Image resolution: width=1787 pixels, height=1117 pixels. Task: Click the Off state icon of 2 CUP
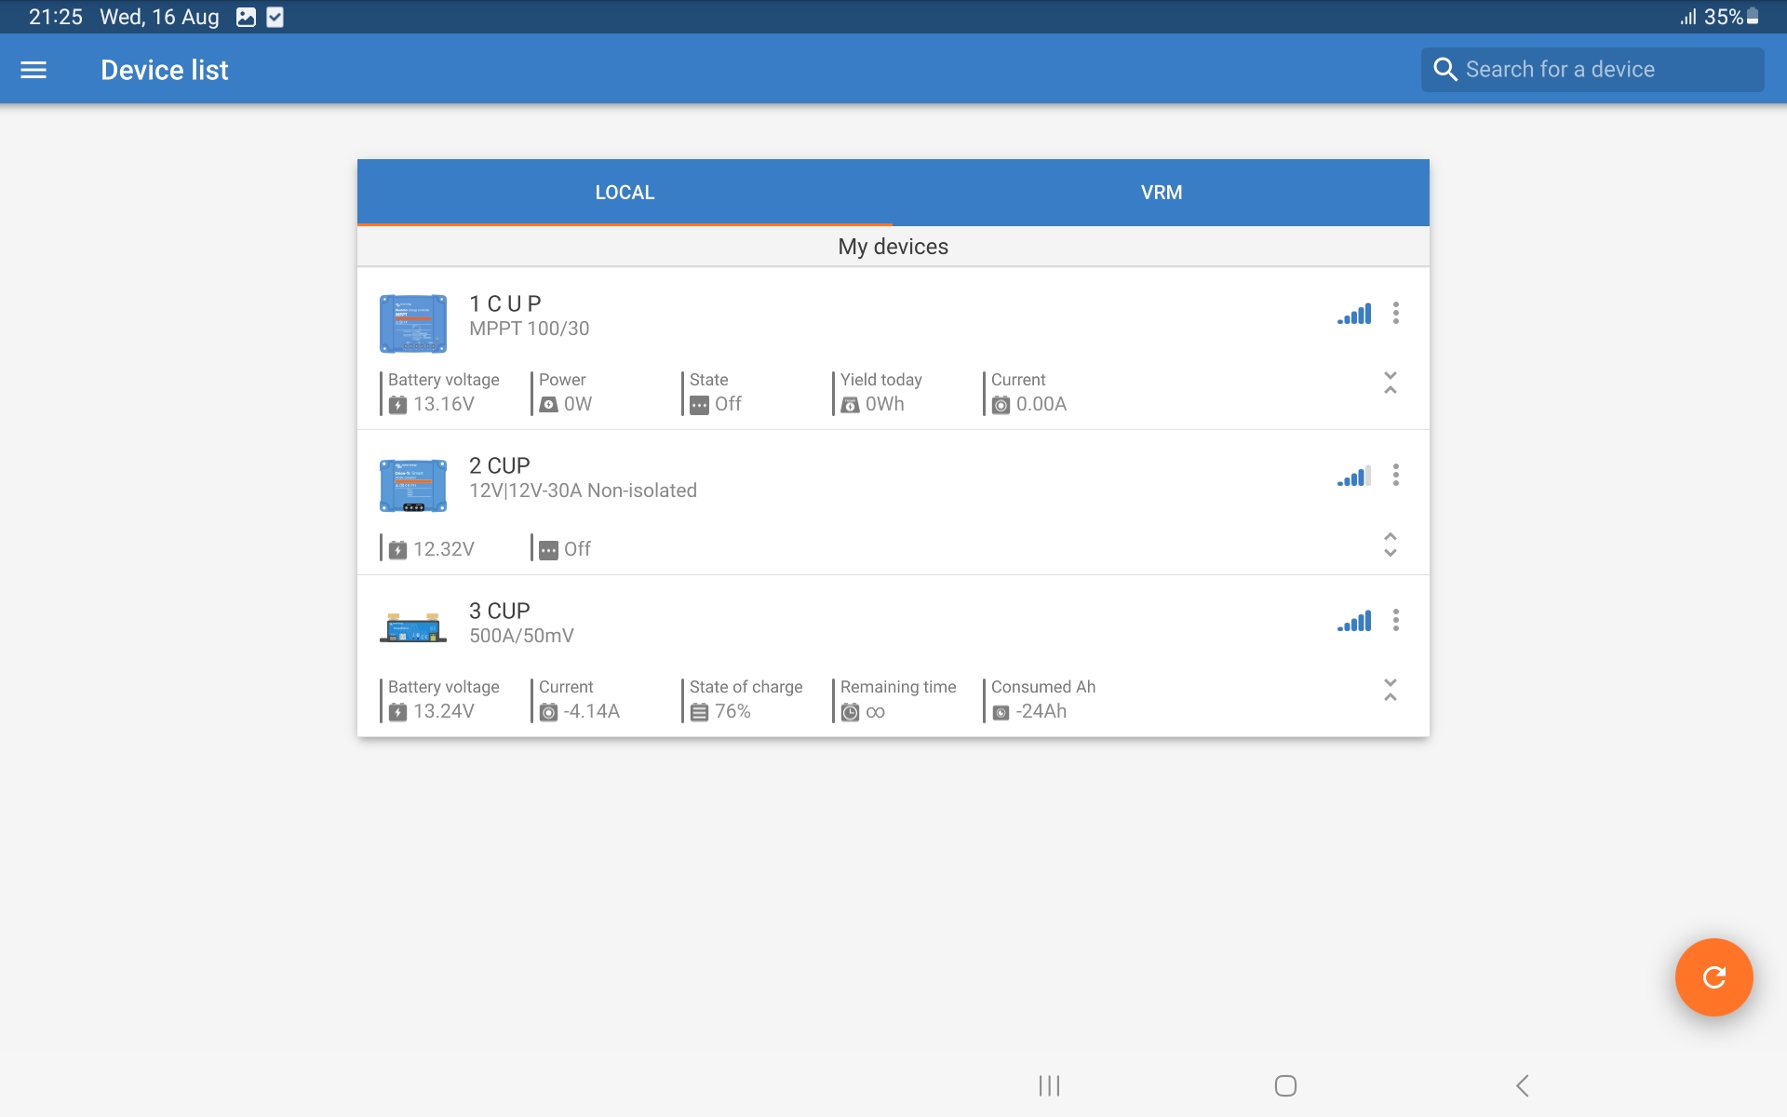(x=548, y=550)
